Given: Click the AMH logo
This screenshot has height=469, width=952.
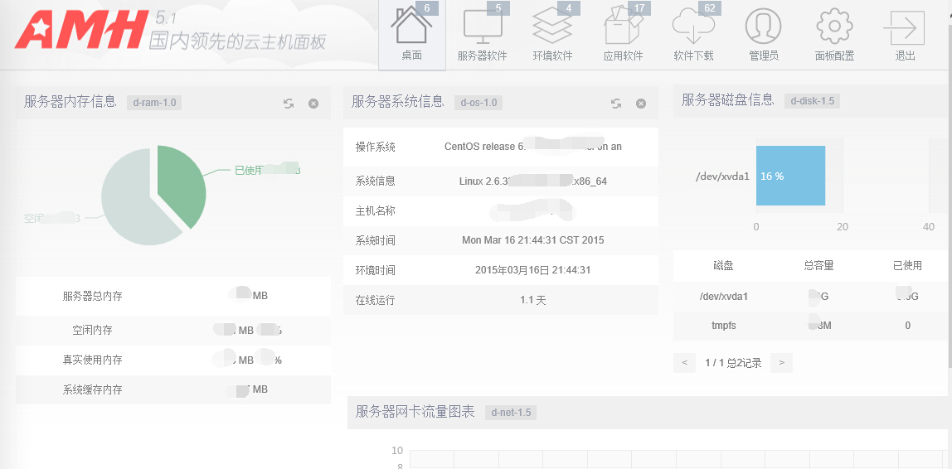Looking at the screenshot, I should (80, 31).
